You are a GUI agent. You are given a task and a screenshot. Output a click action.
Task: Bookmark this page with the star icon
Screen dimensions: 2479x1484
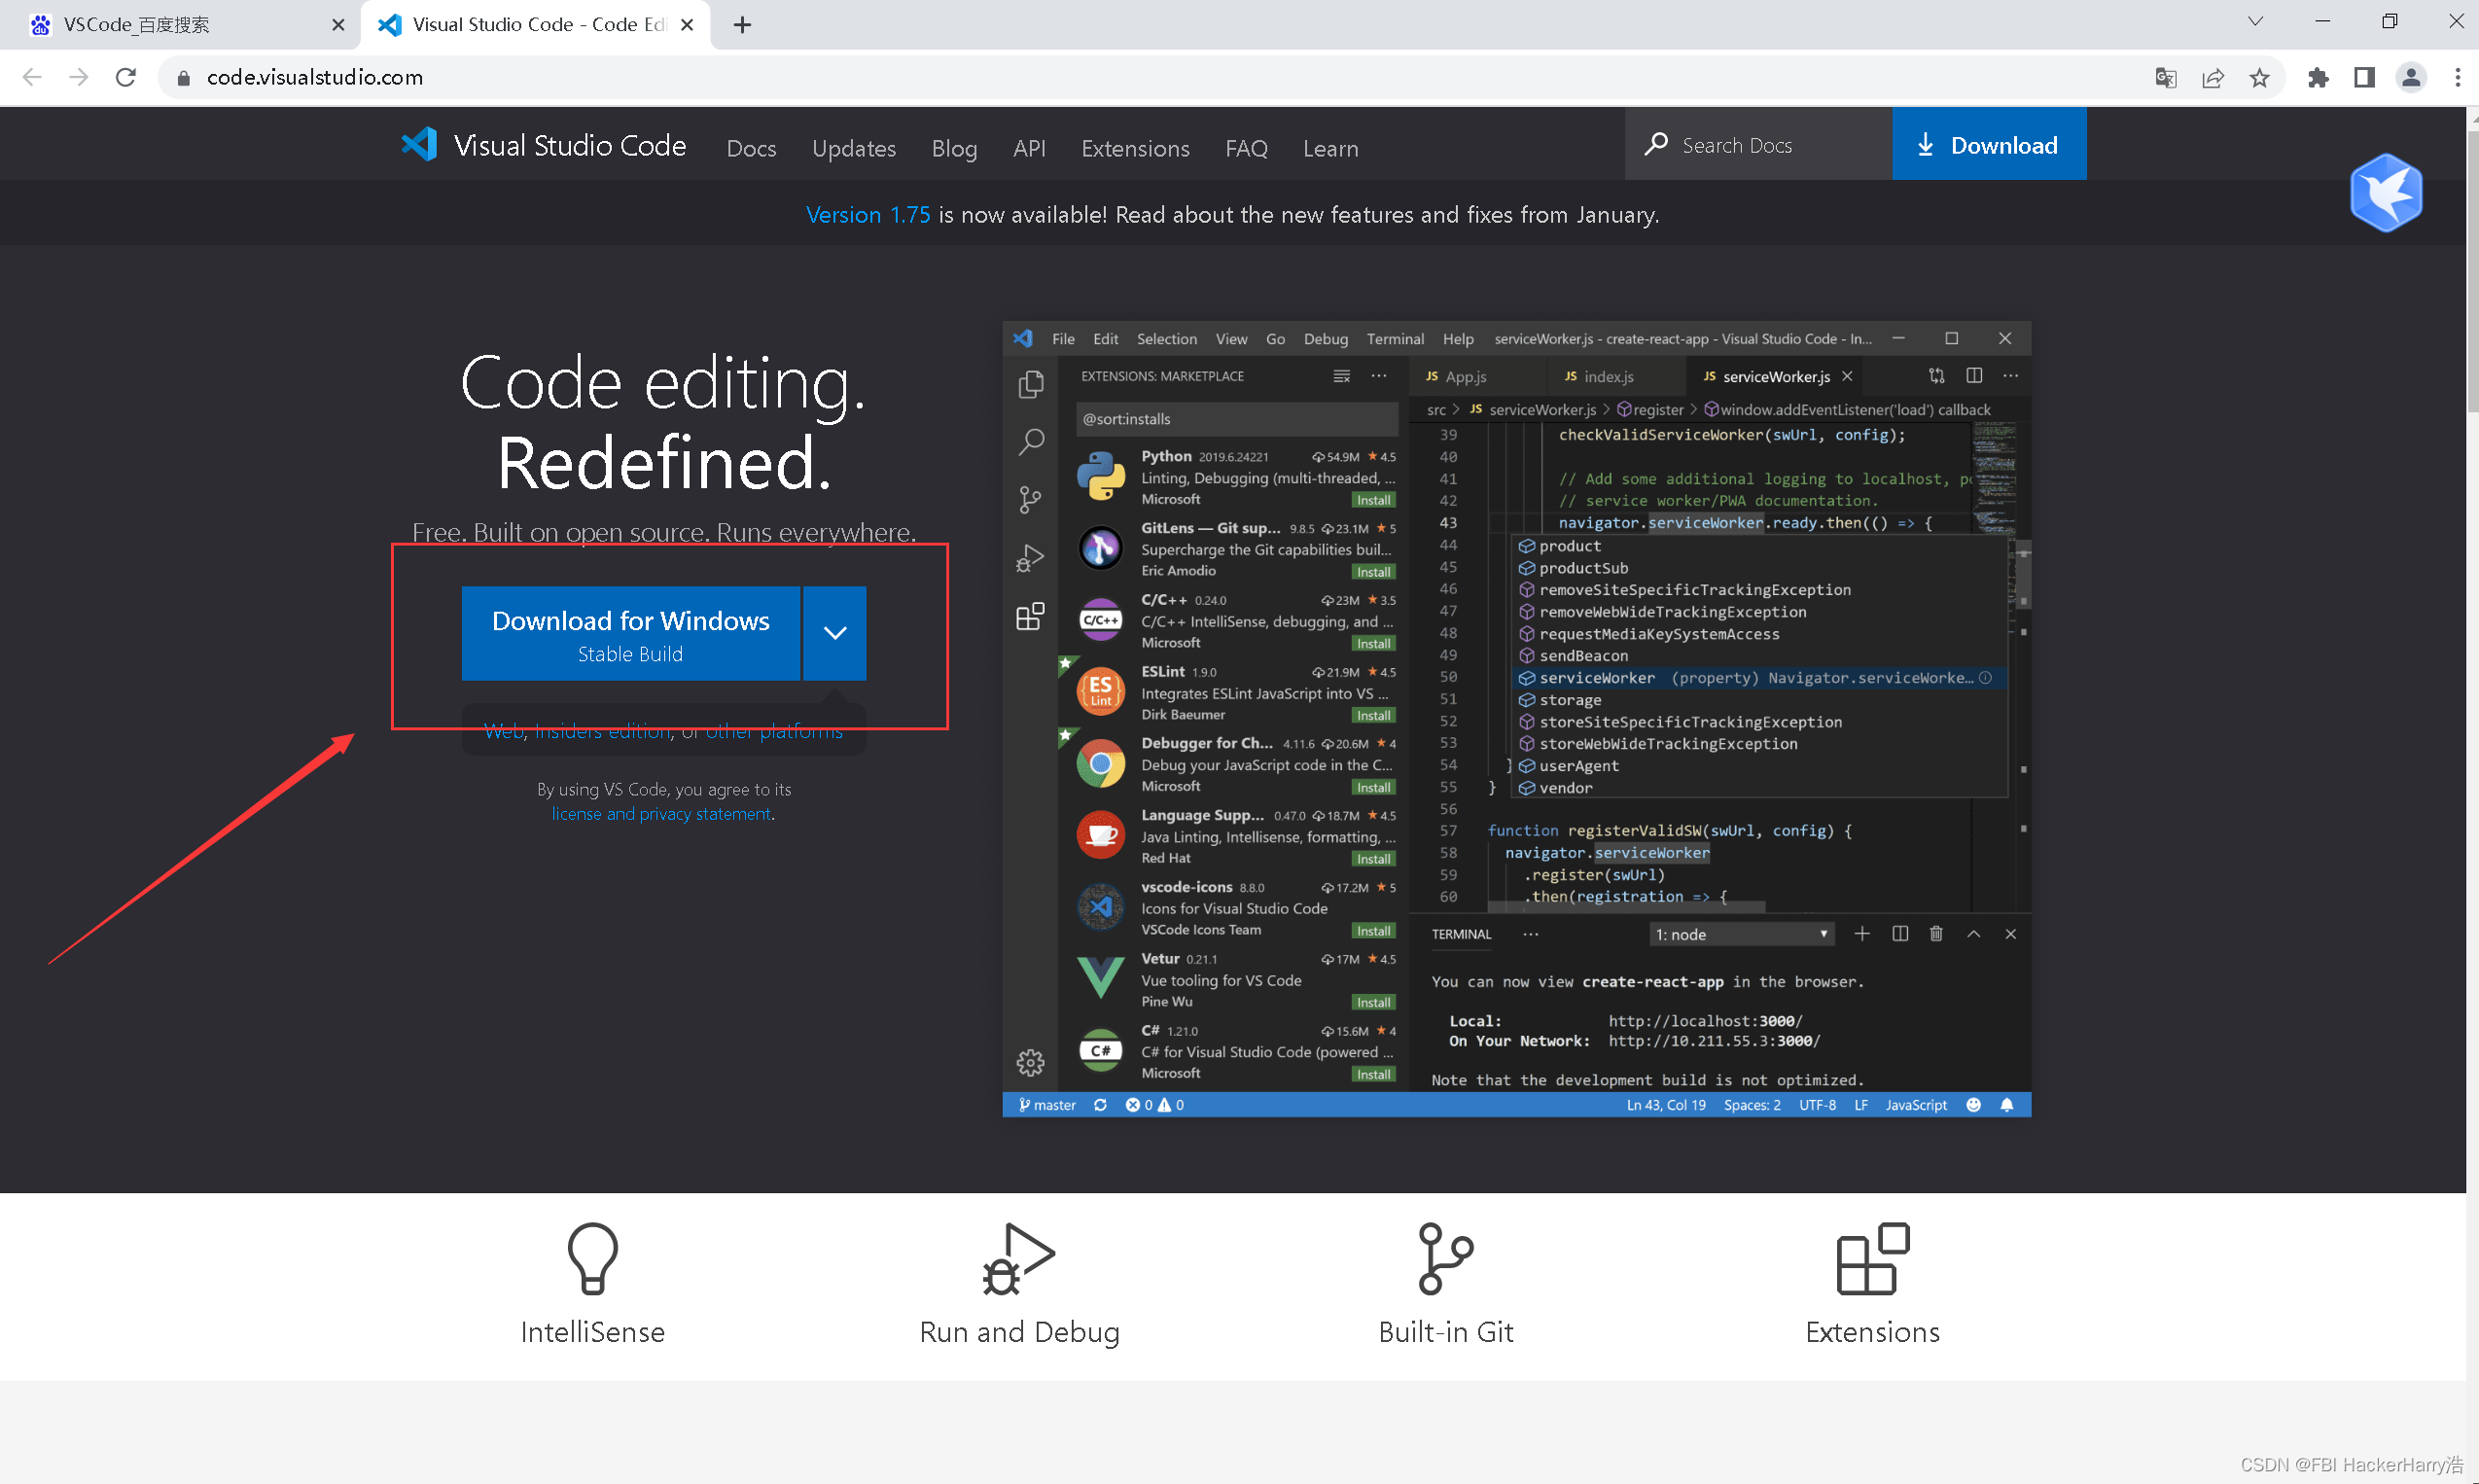click(2259, 77)
